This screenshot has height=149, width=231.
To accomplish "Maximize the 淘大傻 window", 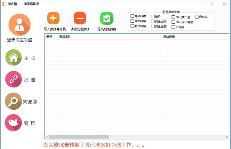I will click(x=213, y=4).
